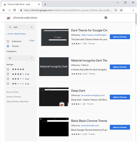137x142 pixels.
Task: Click the zoom magnifier icon in address bar
Action: coord(116,10)
